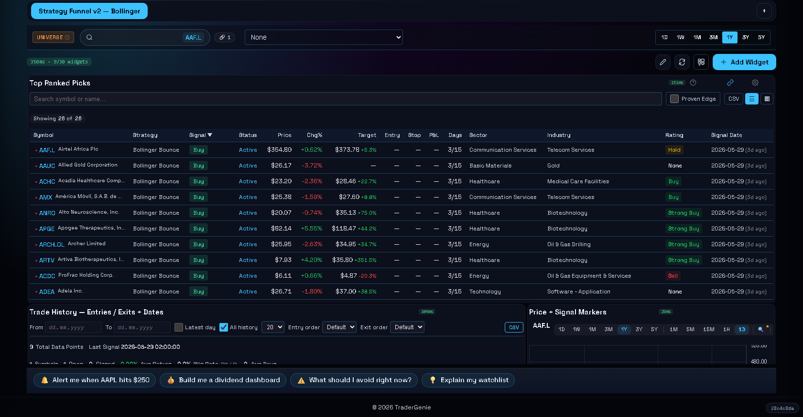
Task: Click Active status in the APGE row
Action: pos(248,229)
